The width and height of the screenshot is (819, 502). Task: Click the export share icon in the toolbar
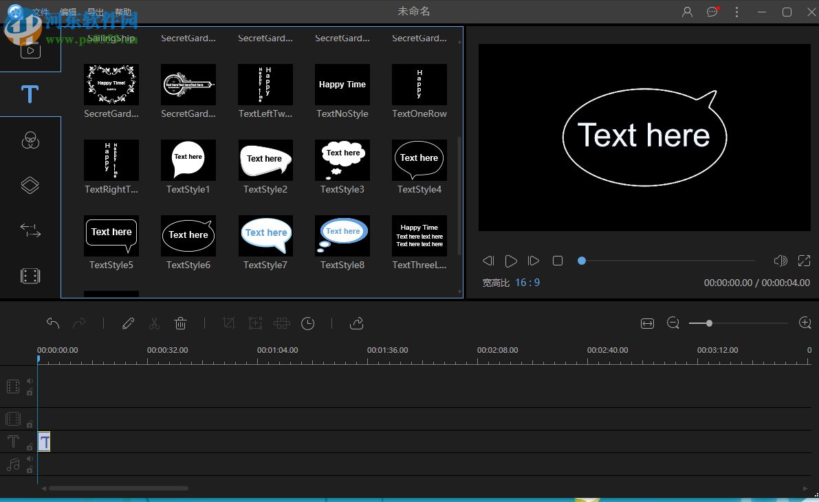coord(356,323)
